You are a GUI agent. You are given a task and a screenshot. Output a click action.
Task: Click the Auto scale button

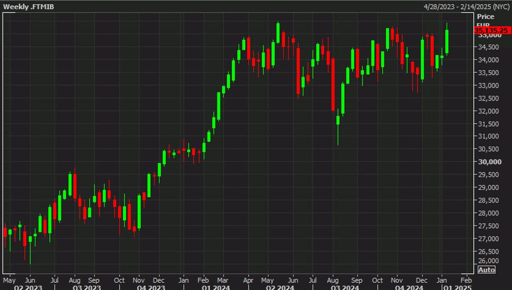point(486,270)
